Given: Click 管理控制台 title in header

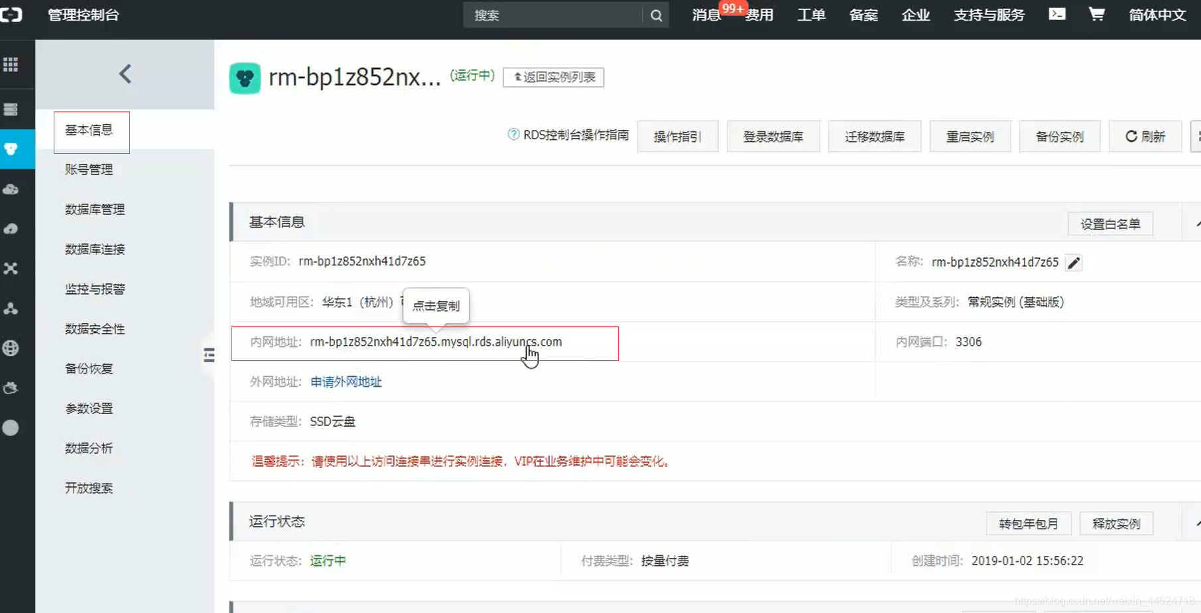Looking at the screenshot, I should pos(84,15).
